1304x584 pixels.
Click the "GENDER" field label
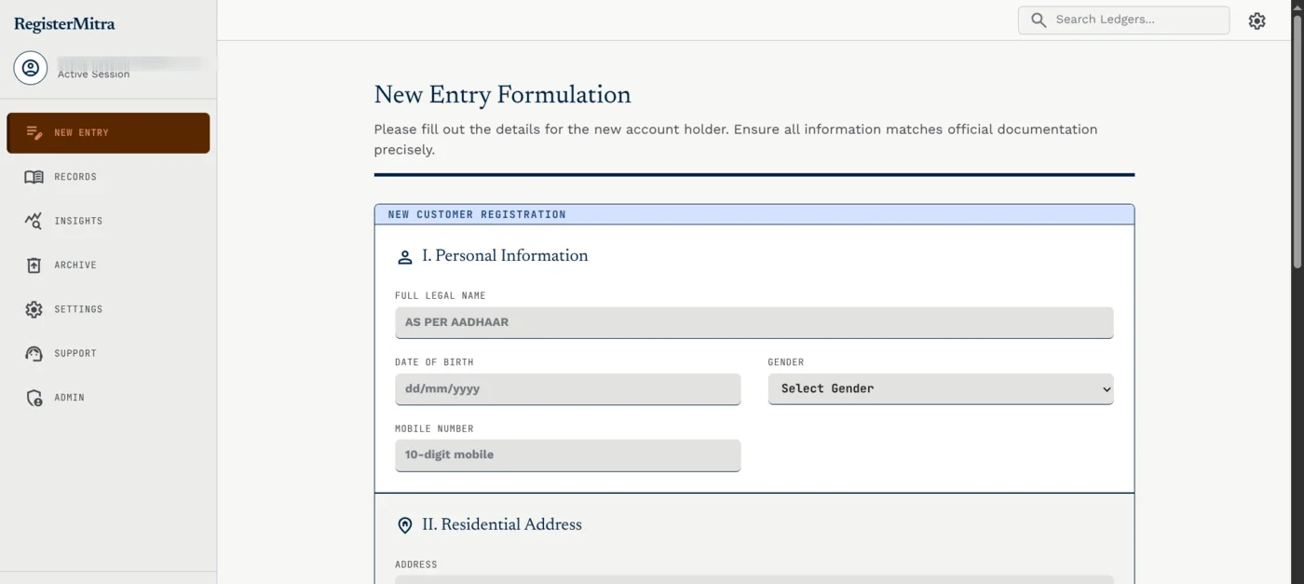click(786, 362)
